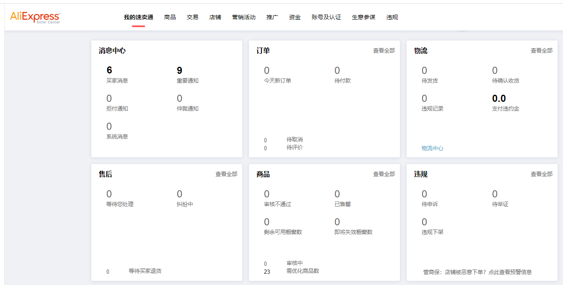The width and height of the screenshot is (563, 285).
Task: Click 等待买家退货 in the 售后 card
Action: click(145, 271)
